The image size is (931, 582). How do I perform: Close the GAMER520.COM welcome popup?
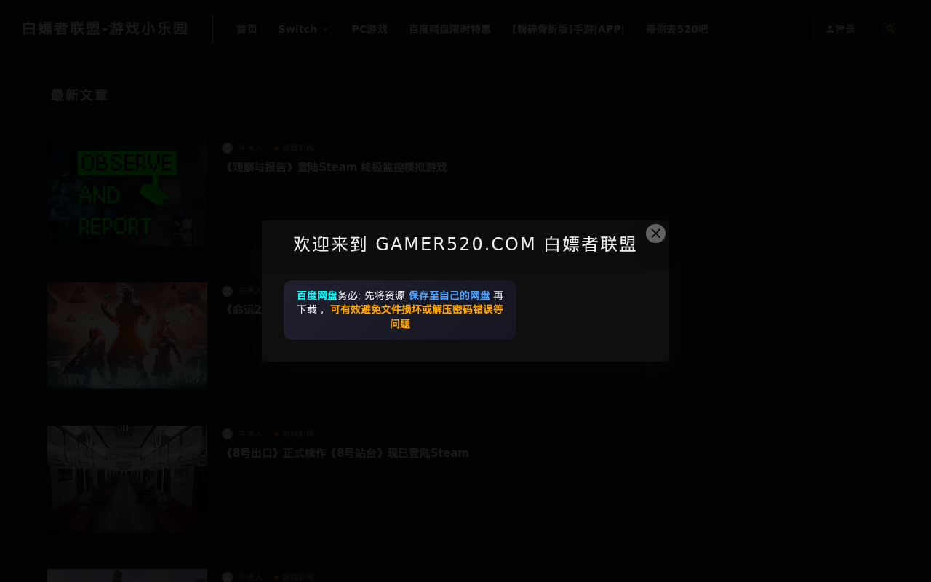pyautogui.click(x=655, y=234)
